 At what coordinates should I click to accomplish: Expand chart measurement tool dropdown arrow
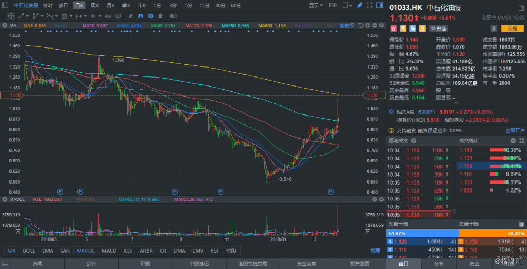(x=71, y=16)
